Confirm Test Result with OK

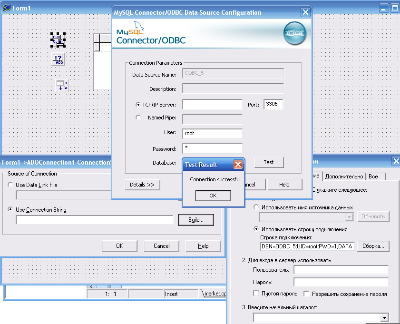click(213, 196)
